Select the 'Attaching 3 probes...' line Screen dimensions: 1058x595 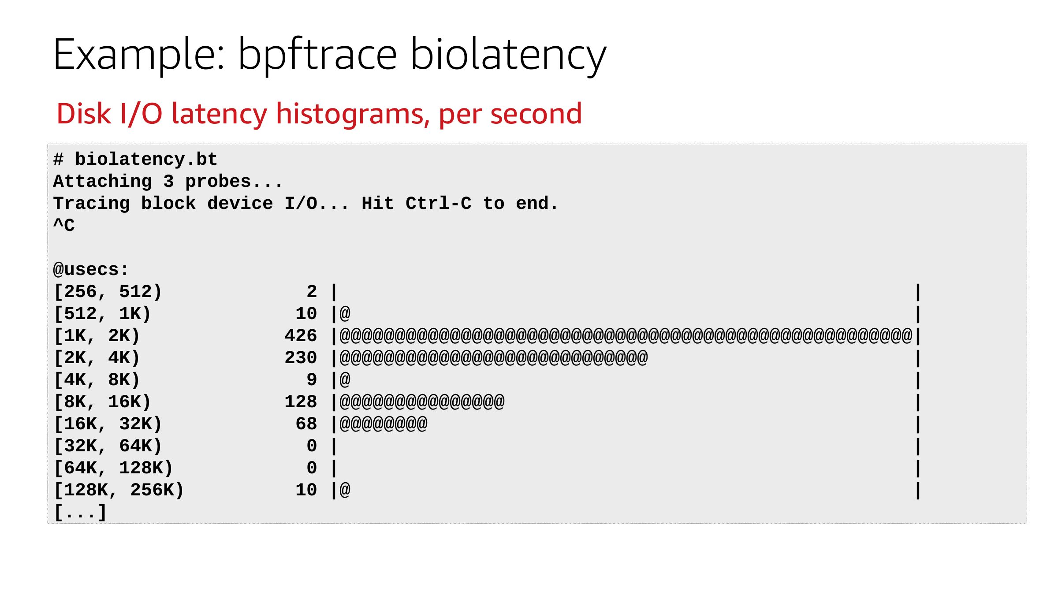[168, 181]
